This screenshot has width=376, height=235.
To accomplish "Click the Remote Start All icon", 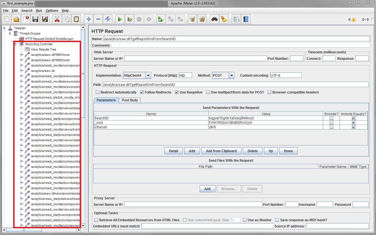I will (x=161, y=19).
